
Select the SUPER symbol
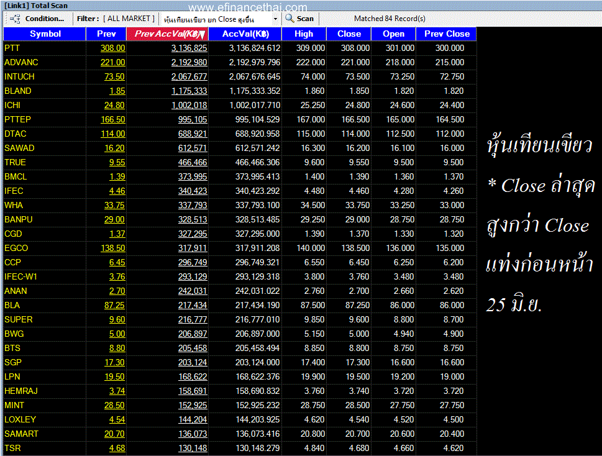point(19,319)
